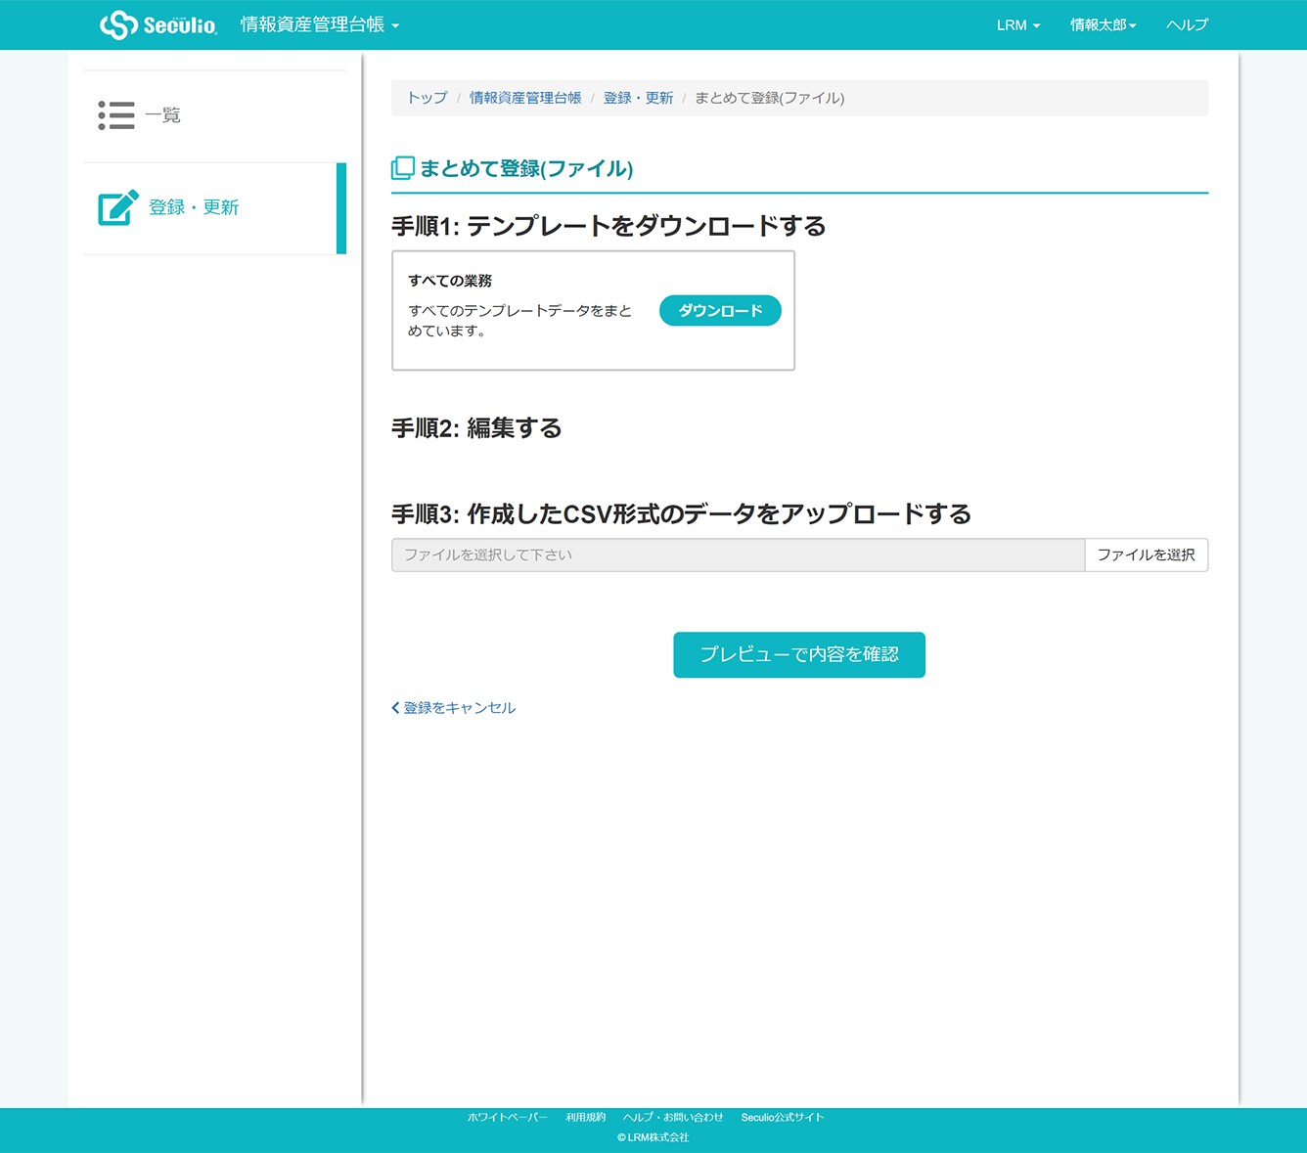Open 利用規約 footer link
The height and width of the screenshot is (1153, 1307).
tap(585, 1117)
